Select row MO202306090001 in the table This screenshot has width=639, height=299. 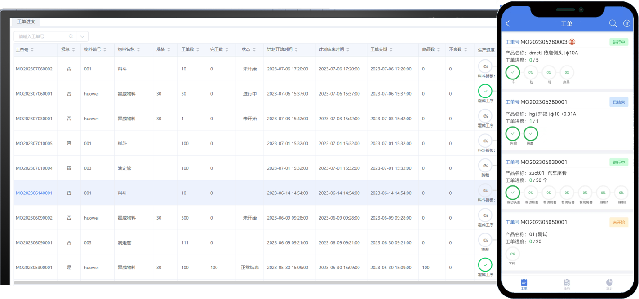255,242
